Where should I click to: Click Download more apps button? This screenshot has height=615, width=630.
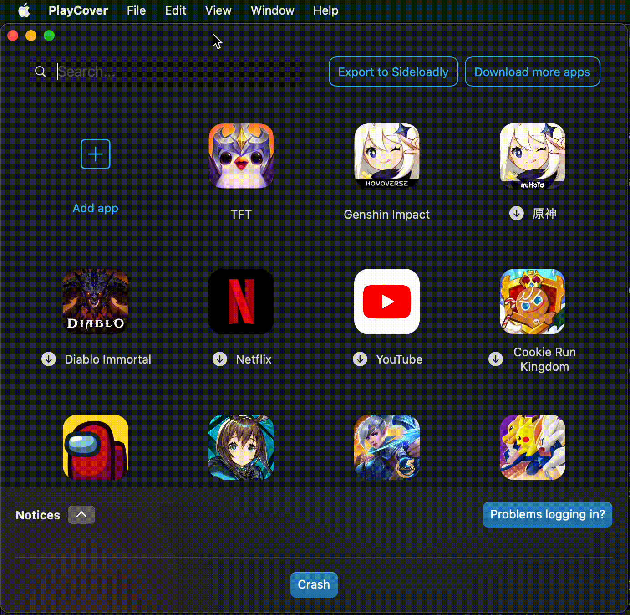click(x=532, y=72)
